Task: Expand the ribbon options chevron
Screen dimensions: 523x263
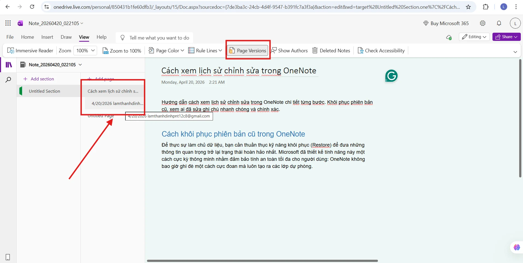Action: point(515,52)
